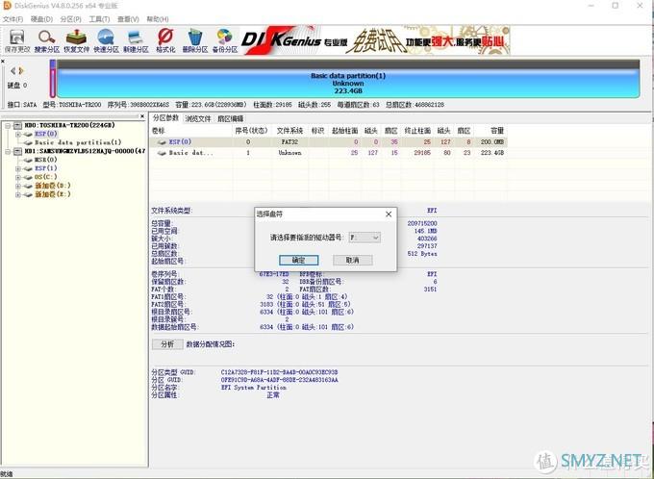Click the drive icon beside OS(C:)

(28, 177)
